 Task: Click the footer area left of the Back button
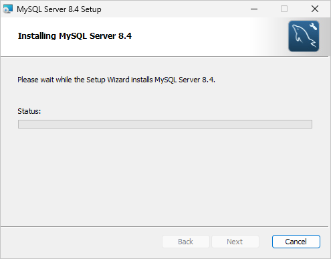(x=82, y=242)
